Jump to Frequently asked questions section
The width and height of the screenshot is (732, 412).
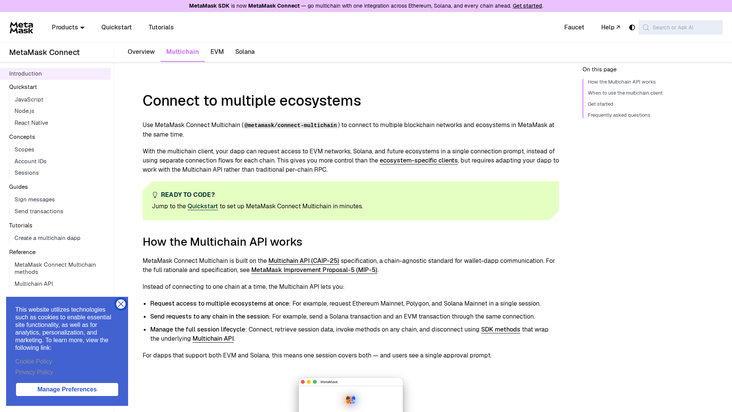coord(619,115)
